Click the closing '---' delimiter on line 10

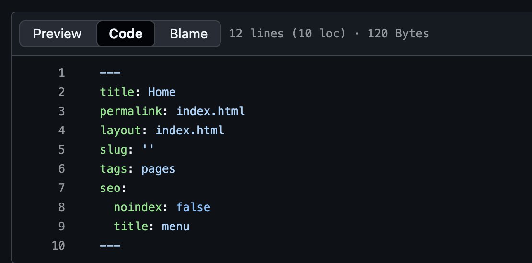coord(110,246)
